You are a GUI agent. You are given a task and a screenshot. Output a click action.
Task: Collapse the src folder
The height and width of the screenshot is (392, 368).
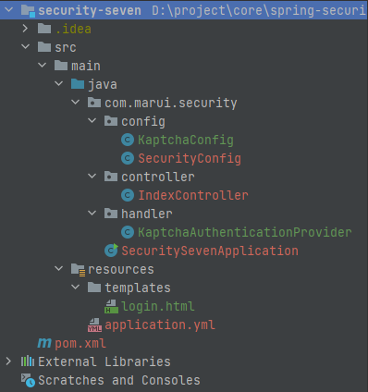click(25, 47)
